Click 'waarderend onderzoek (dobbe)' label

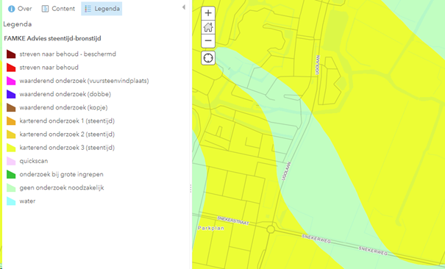coord(65,94)
